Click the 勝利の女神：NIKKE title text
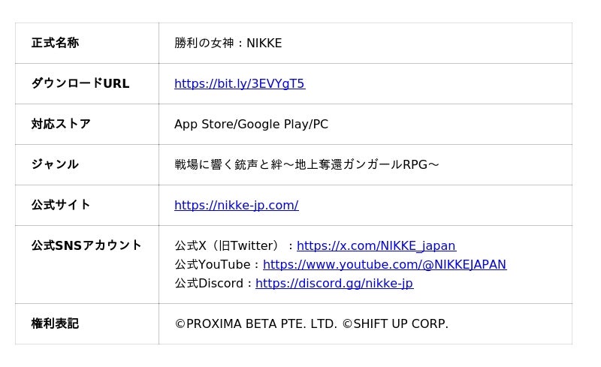This screenshot has width=601, height=367. coord(228,43)
